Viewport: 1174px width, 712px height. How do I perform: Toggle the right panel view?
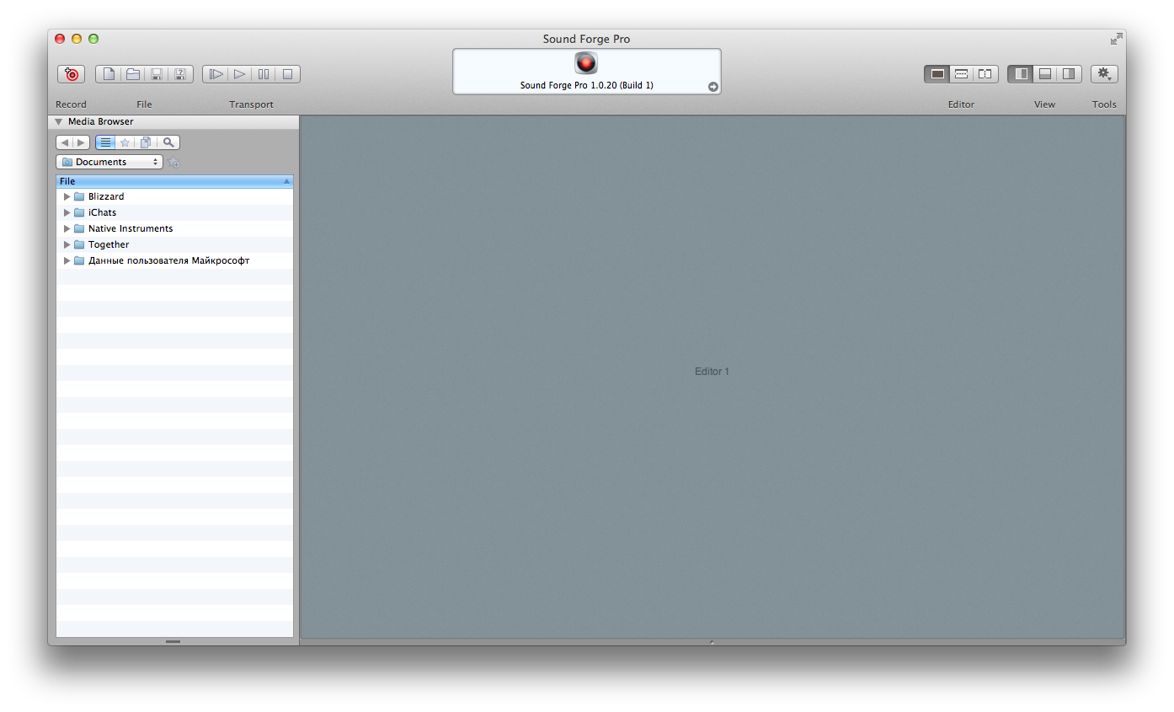1068,74
